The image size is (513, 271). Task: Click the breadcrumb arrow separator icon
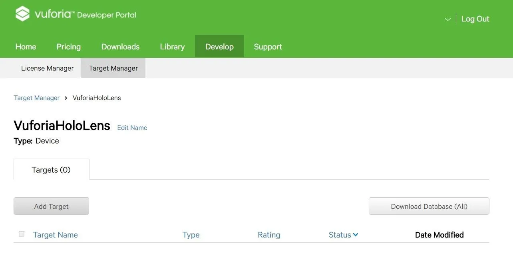click(66, 98)
